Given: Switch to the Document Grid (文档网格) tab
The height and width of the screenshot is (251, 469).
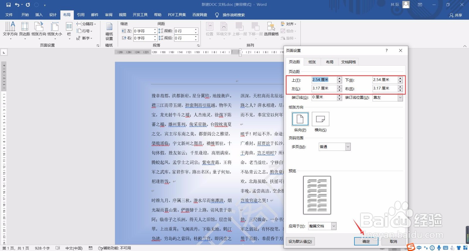Looking at the screenshot, I should 349,62.
